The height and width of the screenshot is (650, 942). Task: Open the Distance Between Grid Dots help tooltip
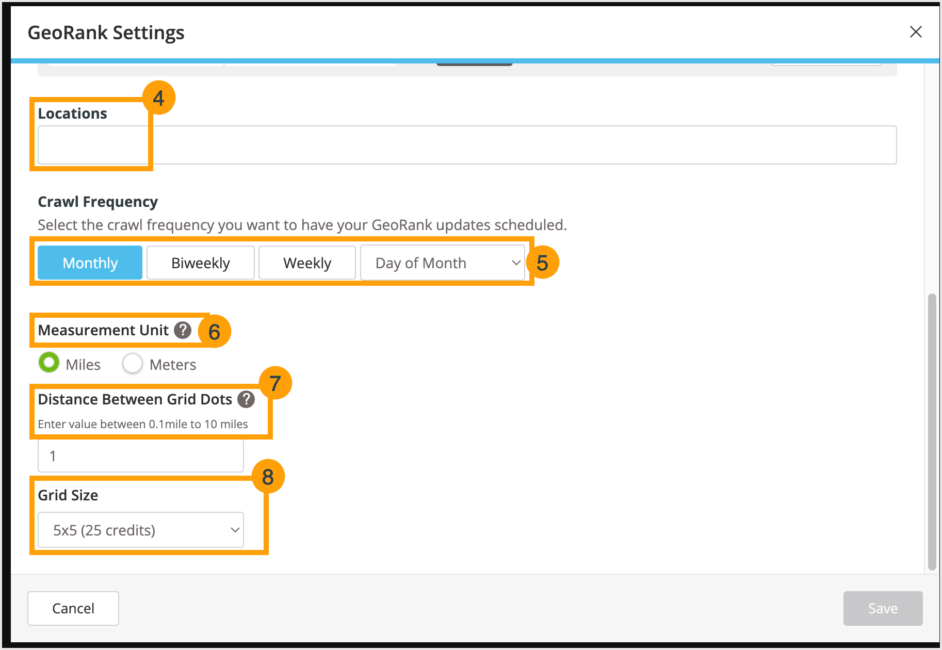click(246, 399)
